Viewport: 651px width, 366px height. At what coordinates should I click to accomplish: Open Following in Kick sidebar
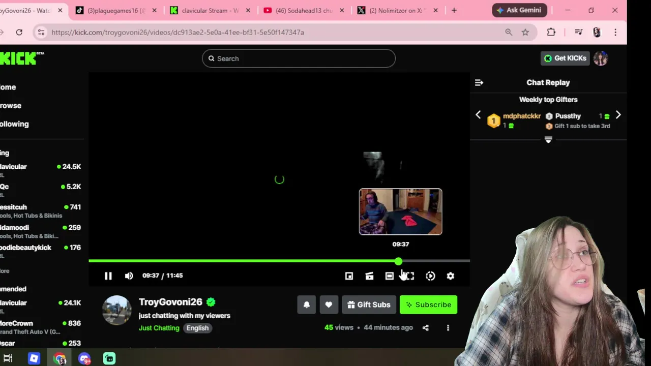coord(14,124)
